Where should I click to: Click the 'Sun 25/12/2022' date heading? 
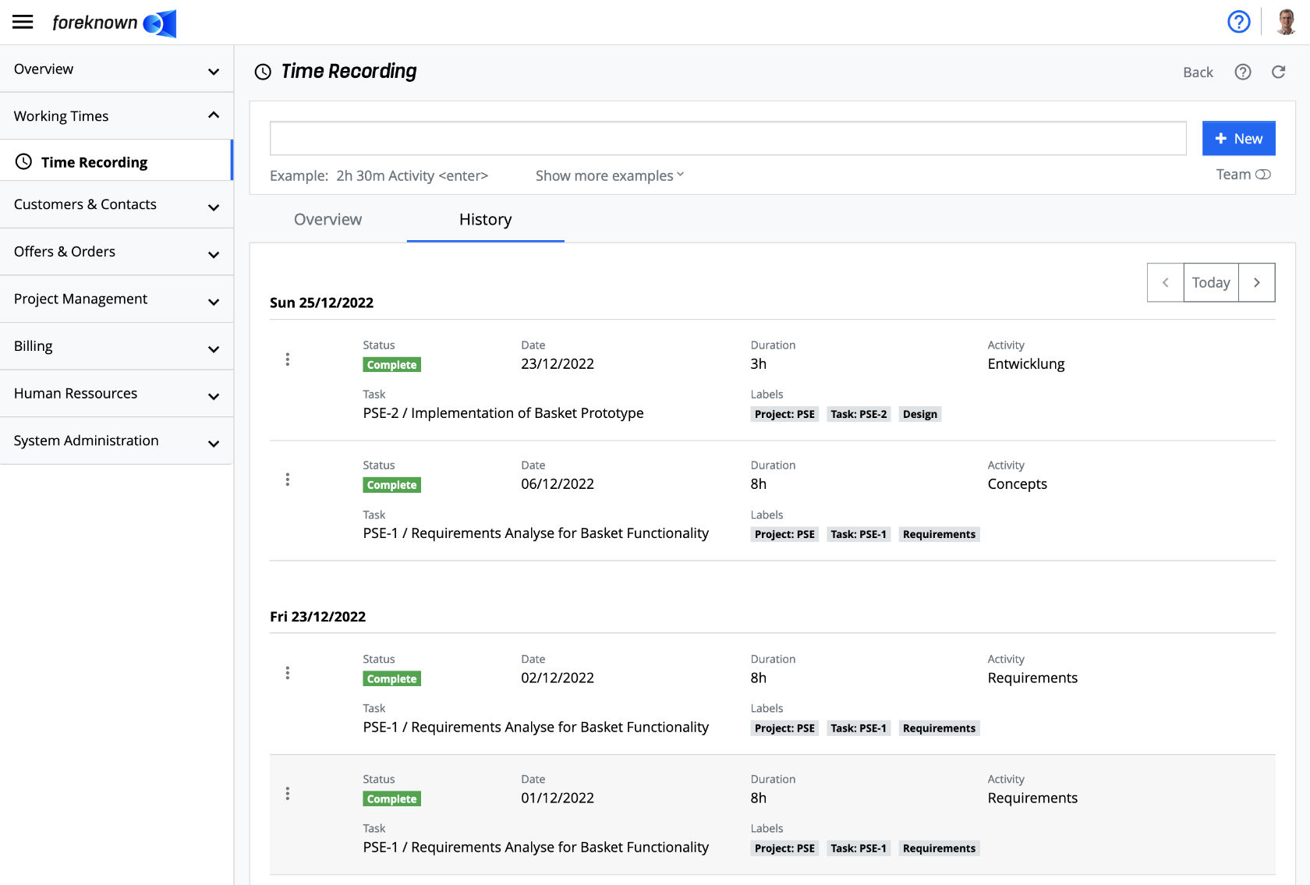tap(321, 303)
